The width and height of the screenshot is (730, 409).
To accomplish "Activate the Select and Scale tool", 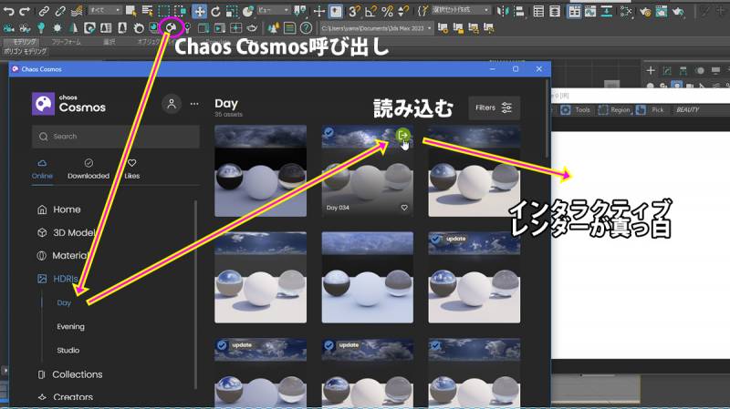I will [232, 11].
